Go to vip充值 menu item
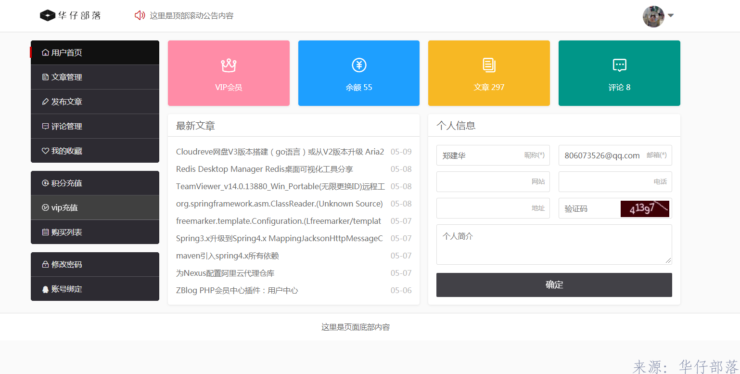740x374 pixels. pos(64,208)
